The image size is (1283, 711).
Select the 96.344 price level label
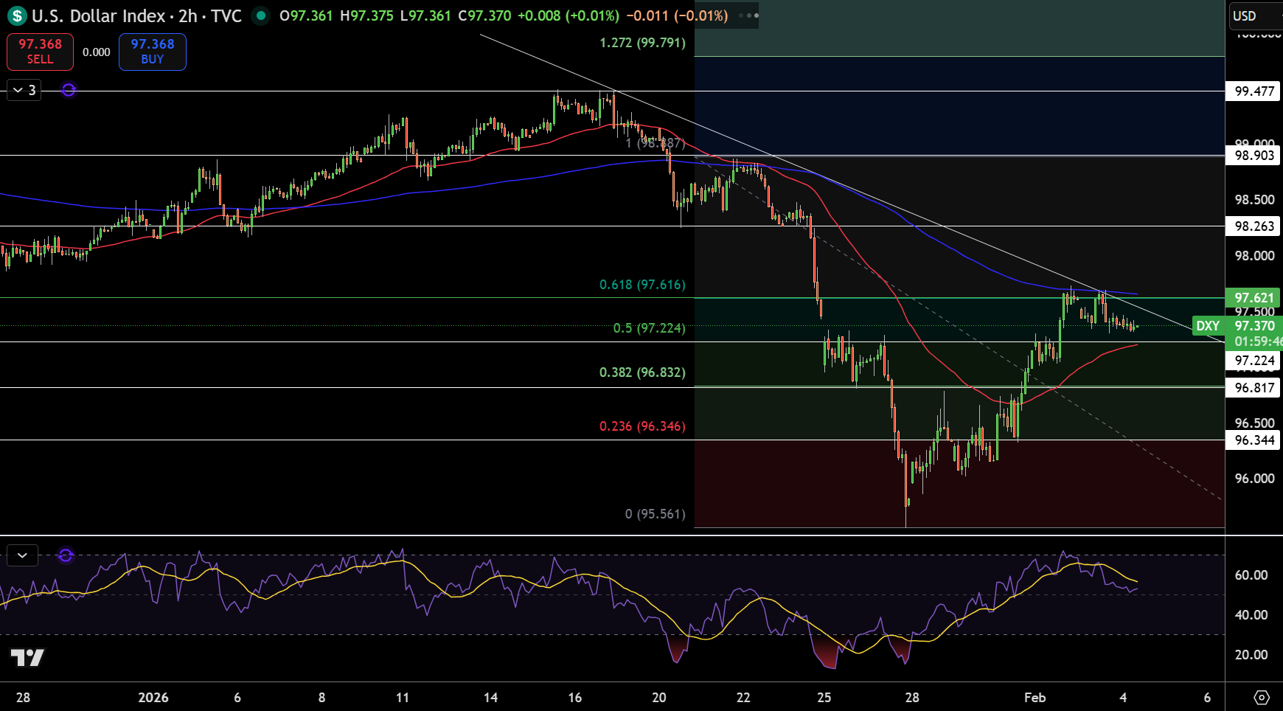tap(1254, 440)
